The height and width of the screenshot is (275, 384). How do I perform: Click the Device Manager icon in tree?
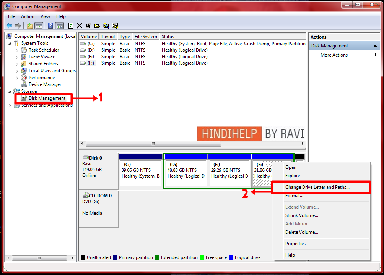(x=23, y=84)
